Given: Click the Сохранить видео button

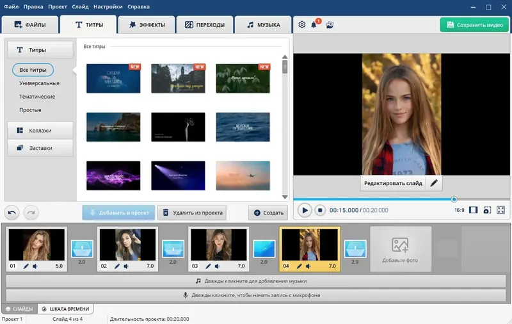Looking at the screenshot, I should [474, 25].
